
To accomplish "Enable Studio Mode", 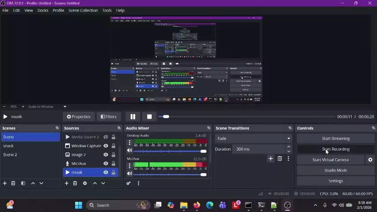I will click(336, 170).
